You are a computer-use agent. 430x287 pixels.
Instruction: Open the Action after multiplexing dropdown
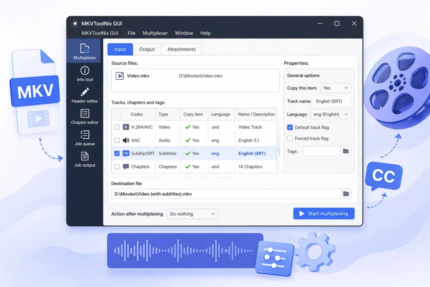tap(192, 214)
